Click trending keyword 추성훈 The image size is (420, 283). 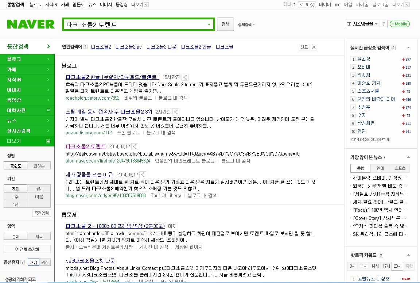364,107
